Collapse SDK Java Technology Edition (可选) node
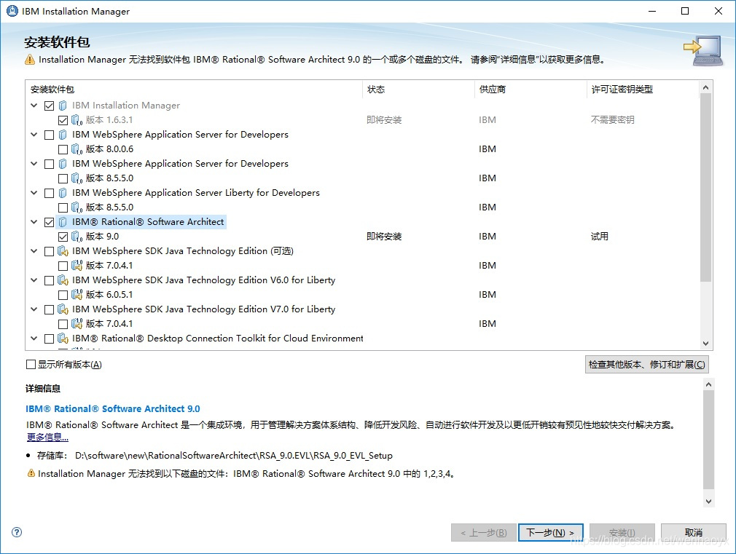The height and width of the screenshot is (554, 736). click(x=34, y=251)
